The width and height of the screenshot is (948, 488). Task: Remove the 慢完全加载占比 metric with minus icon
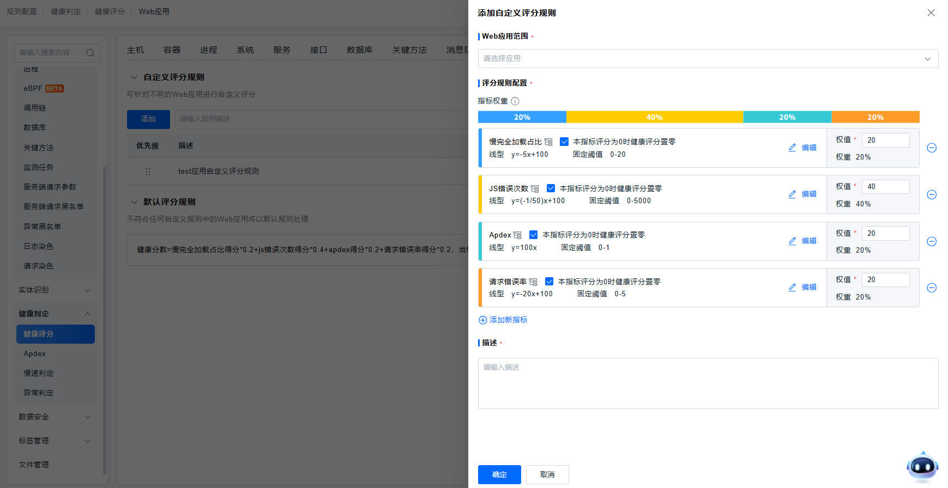(932, 148)
